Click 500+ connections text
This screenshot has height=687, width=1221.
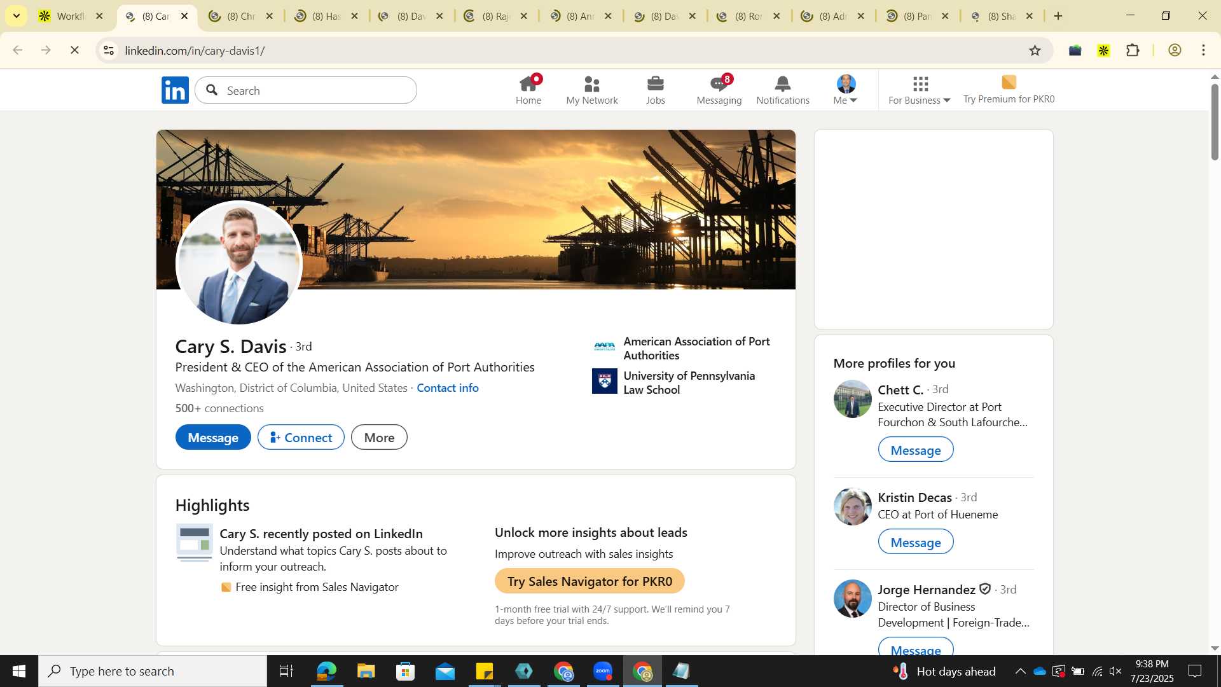click(x=219, y=408)
